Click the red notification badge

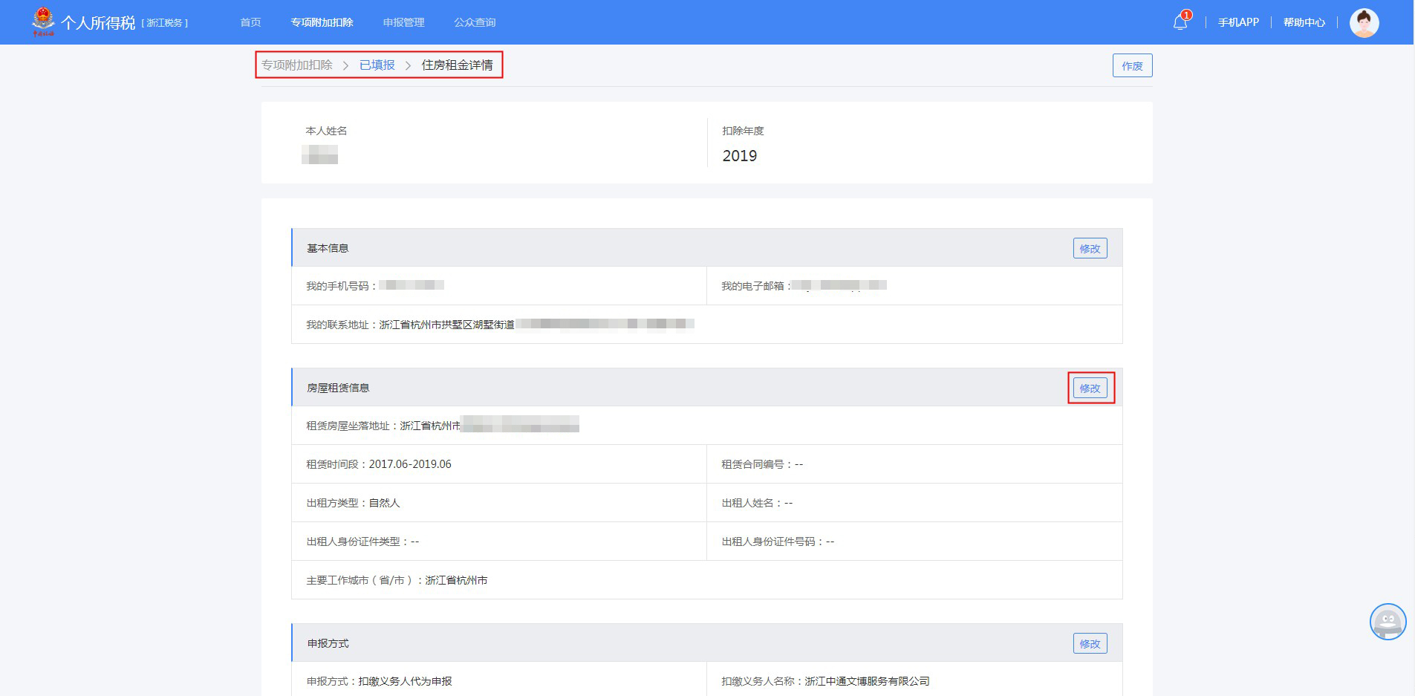tap(1186, 15)
